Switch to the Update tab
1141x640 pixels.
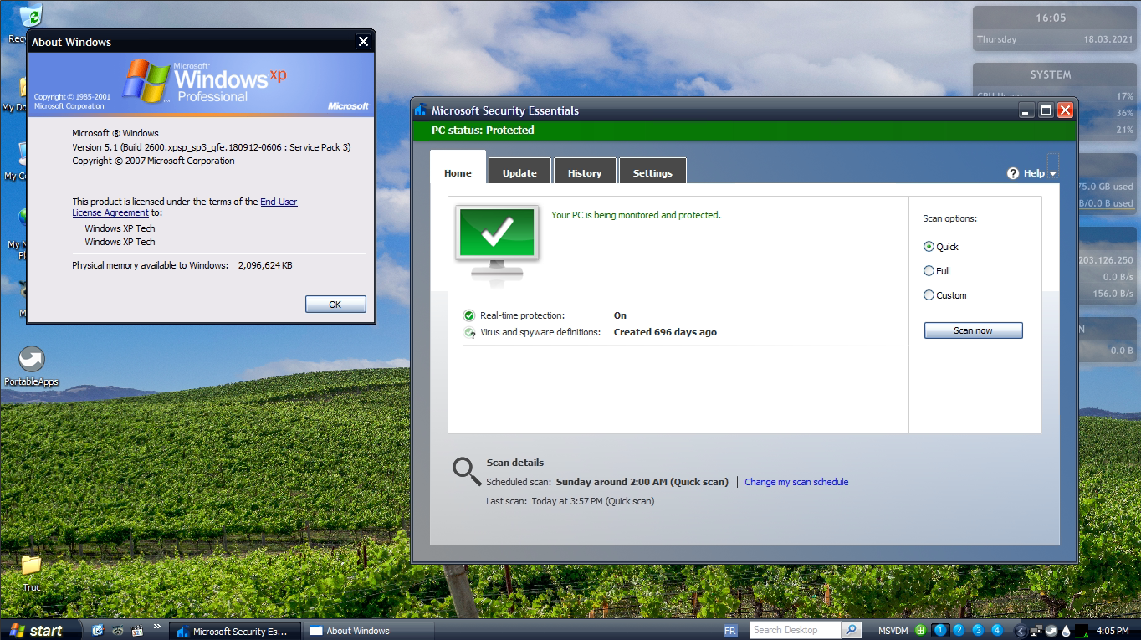(x=519, y=173)
